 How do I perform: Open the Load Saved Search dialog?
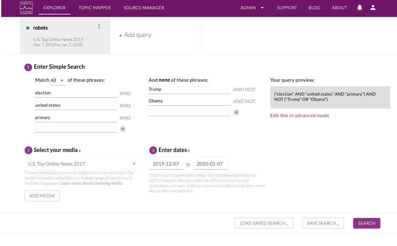pos(264,223)
